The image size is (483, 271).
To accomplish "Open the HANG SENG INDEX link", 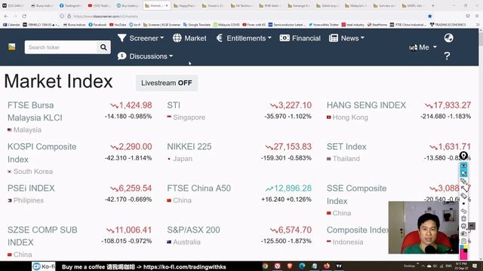I will tap(366, 105).
